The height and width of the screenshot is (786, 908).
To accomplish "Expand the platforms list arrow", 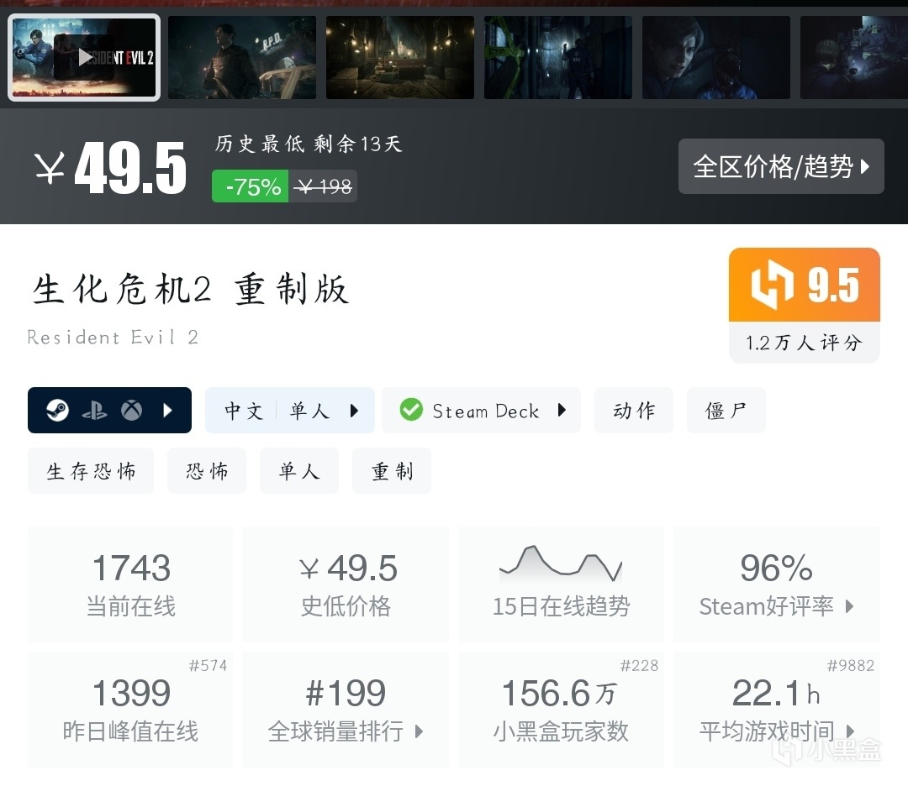I will [x=168, y=411].
